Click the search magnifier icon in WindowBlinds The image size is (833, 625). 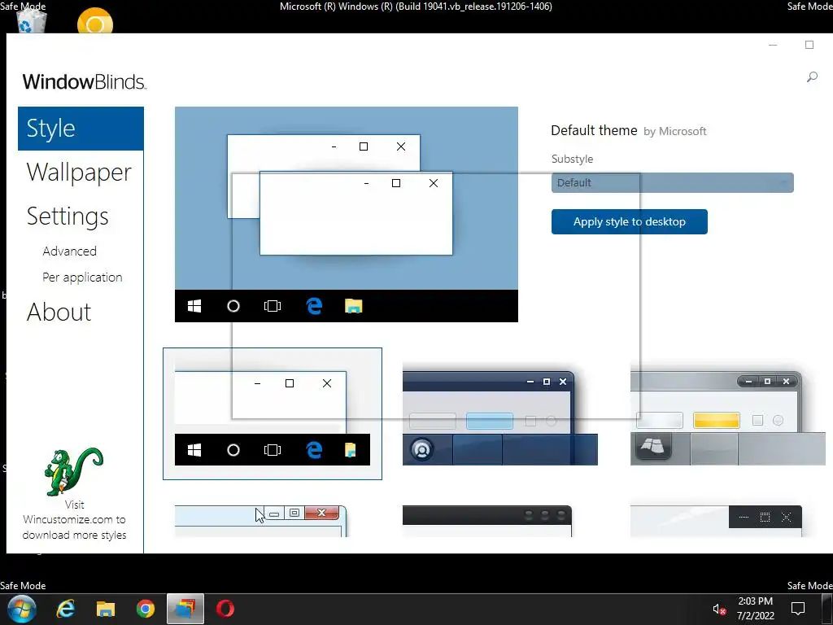pyautogui.click(x=812, y=77)
